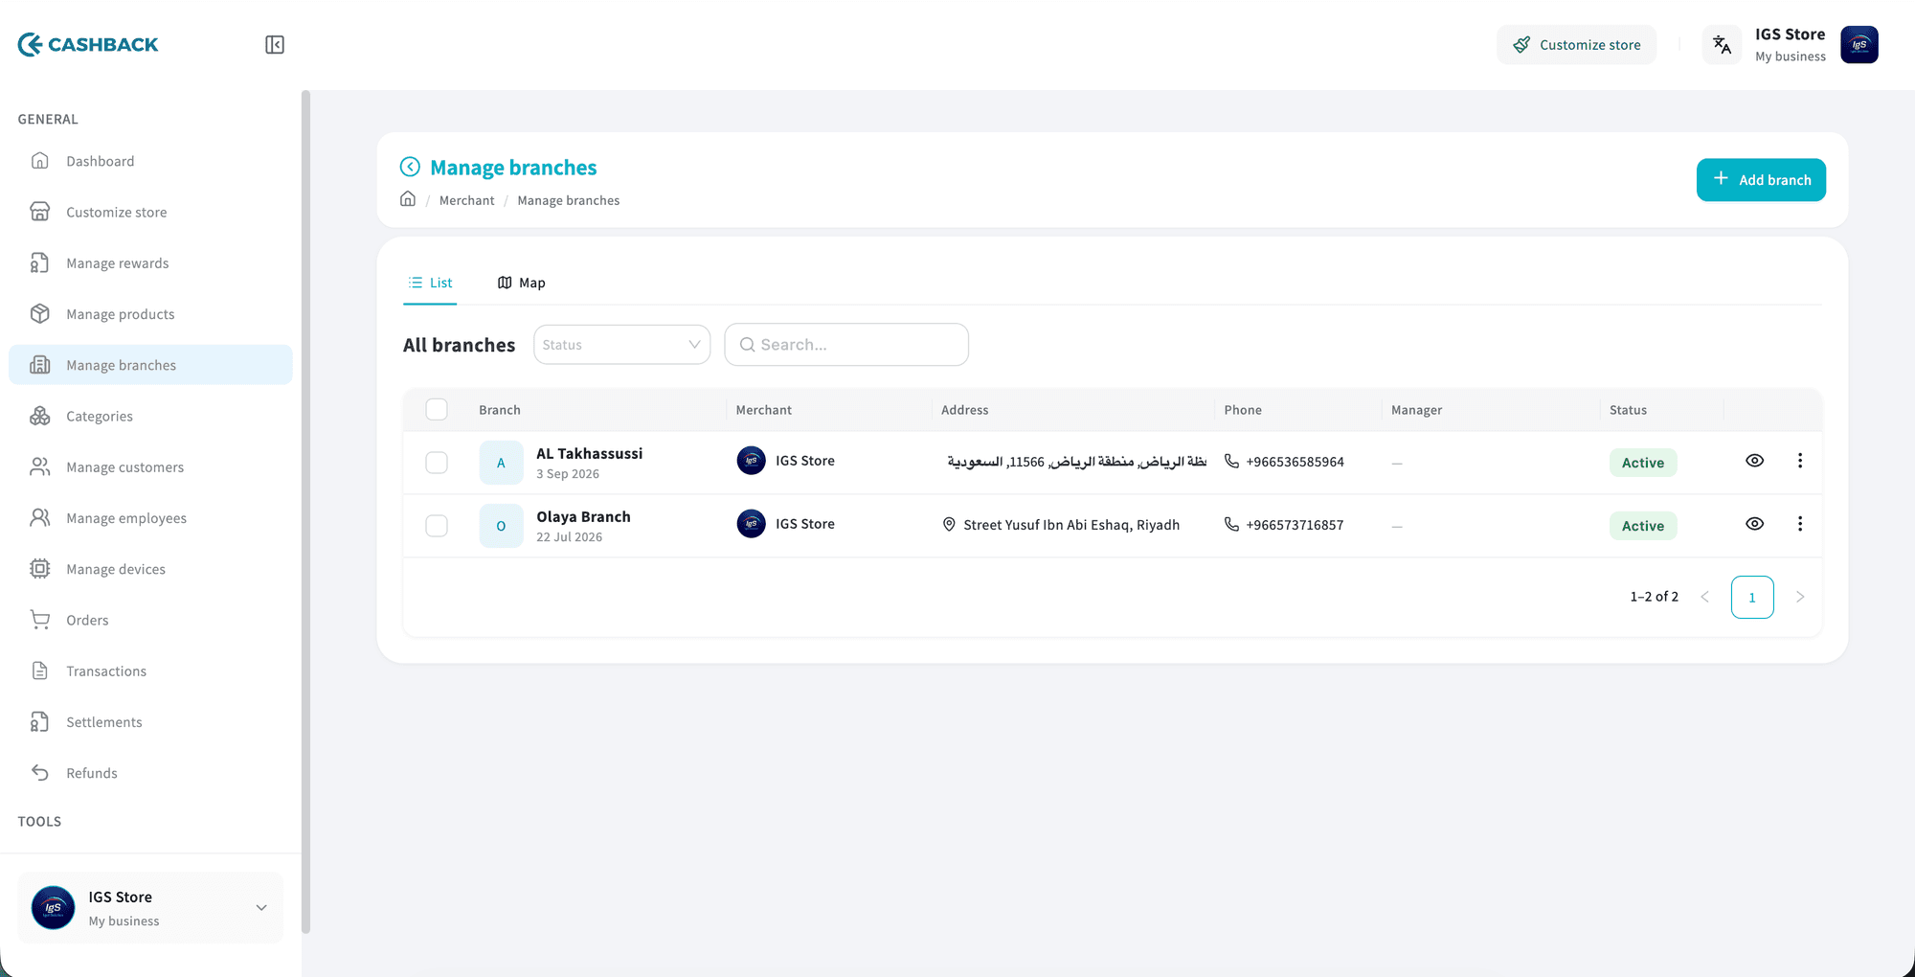Click the Add branch button
This screenshot has height=977, width=1915.
[x=1761, y=180]
